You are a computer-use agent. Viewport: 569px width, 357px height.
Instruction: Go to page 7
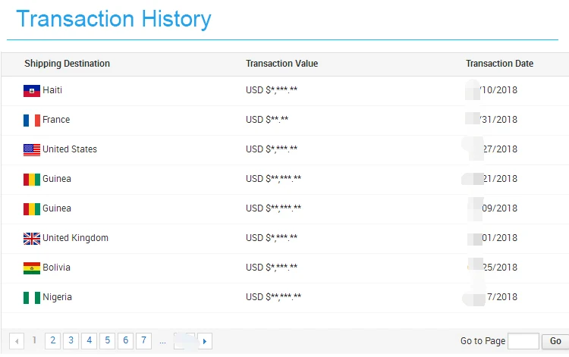pyautogui.click(x=143, y=341)
